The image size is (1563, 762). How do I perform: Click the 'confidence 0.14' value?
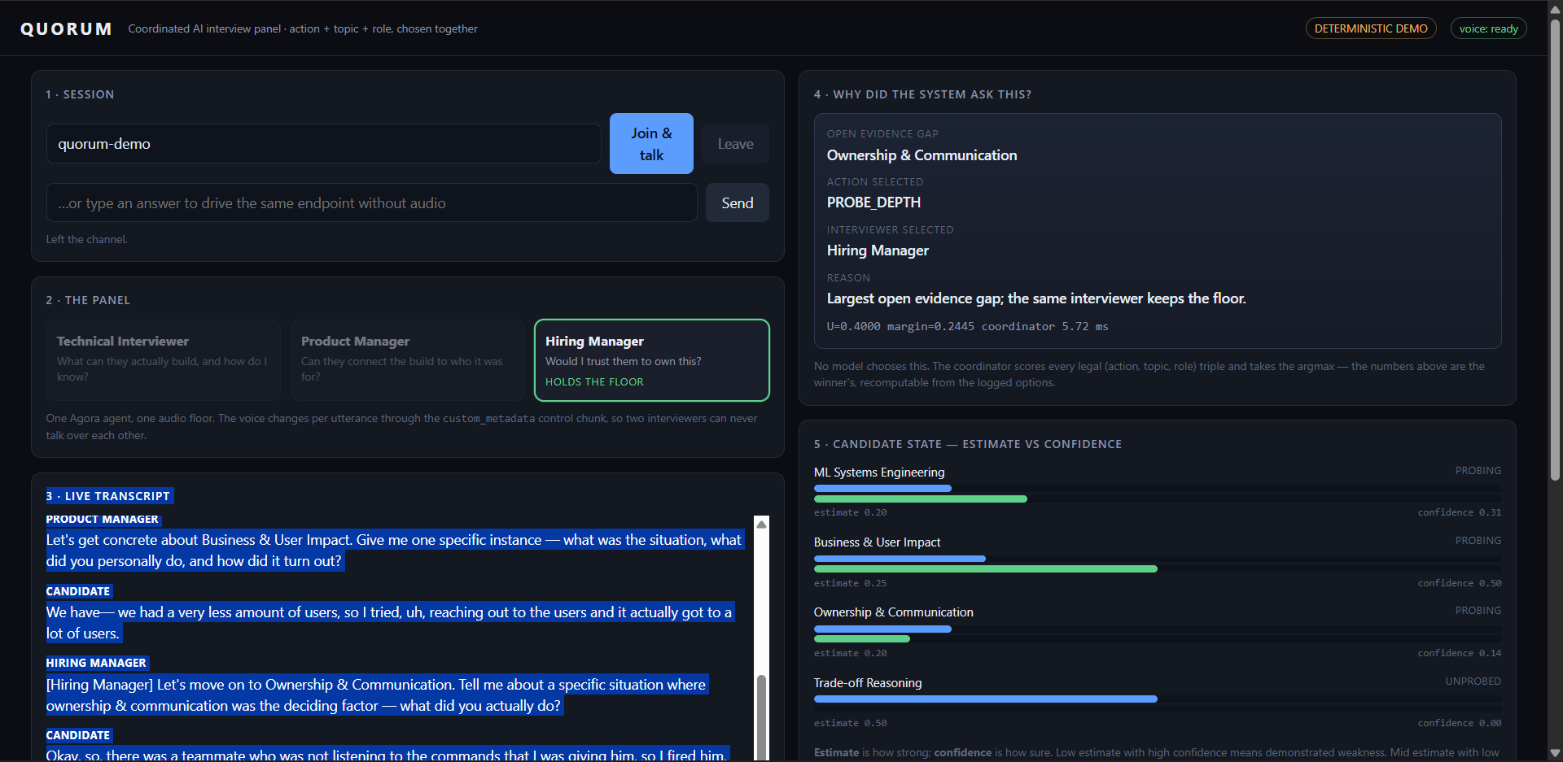(x=1460, y=653)
